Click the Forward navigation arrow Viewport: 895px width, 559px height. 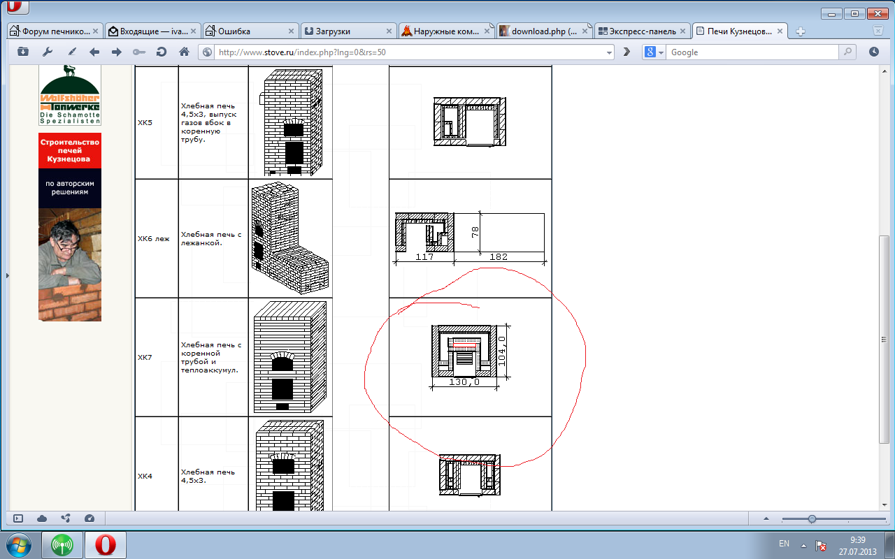pyautogui.click(x=117, y=52)
